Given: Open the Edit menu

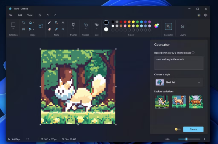Looking at the screenshot, I should pyautogui.click(x=20, y=15).
